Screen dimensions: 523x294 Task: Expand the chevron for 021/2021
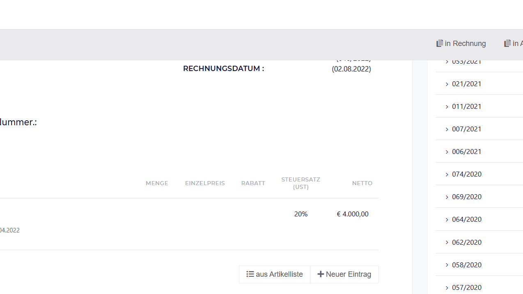pyautogui.click(x=447, y=84)
